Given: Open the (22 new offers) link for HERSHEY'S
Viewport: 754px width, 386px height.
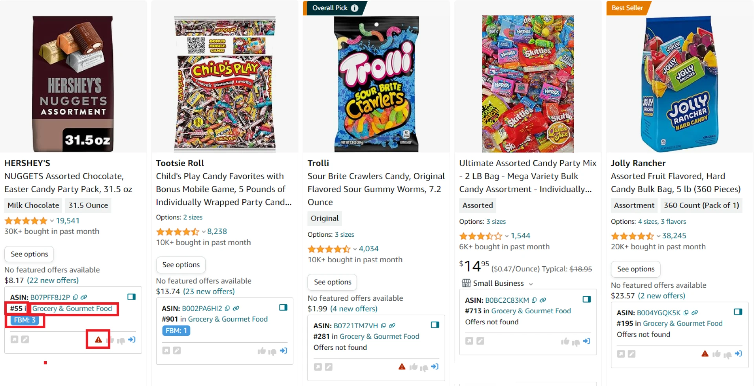Looking at the screenshot, I should tap(53, 280).
